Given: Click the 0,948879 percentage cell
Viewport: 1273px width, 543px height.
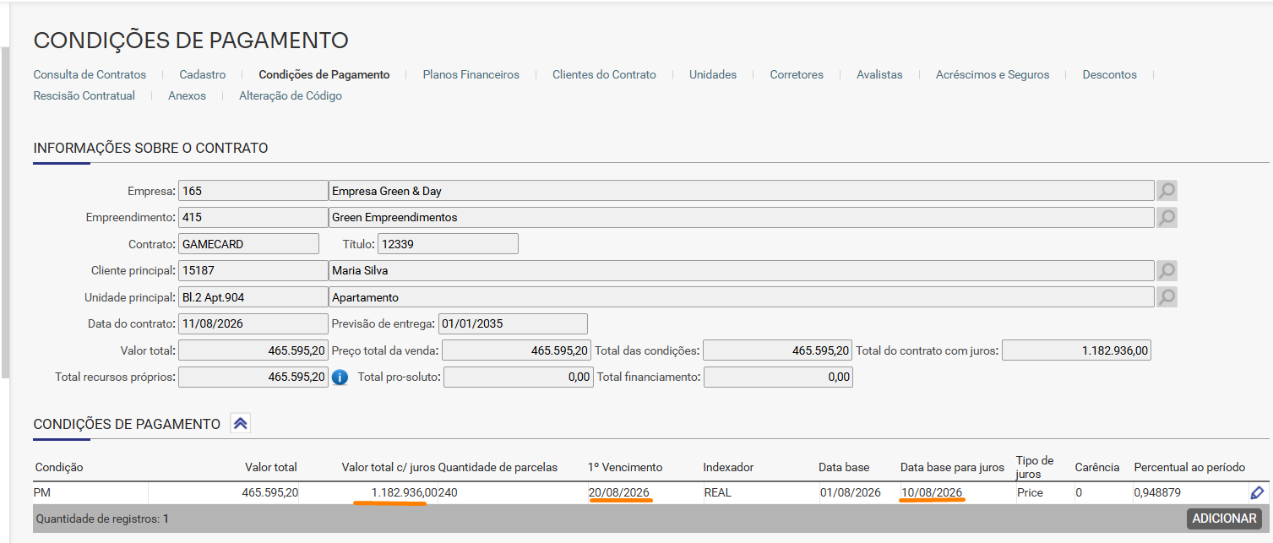Looking at the screenshot, I should (1157, 492).
